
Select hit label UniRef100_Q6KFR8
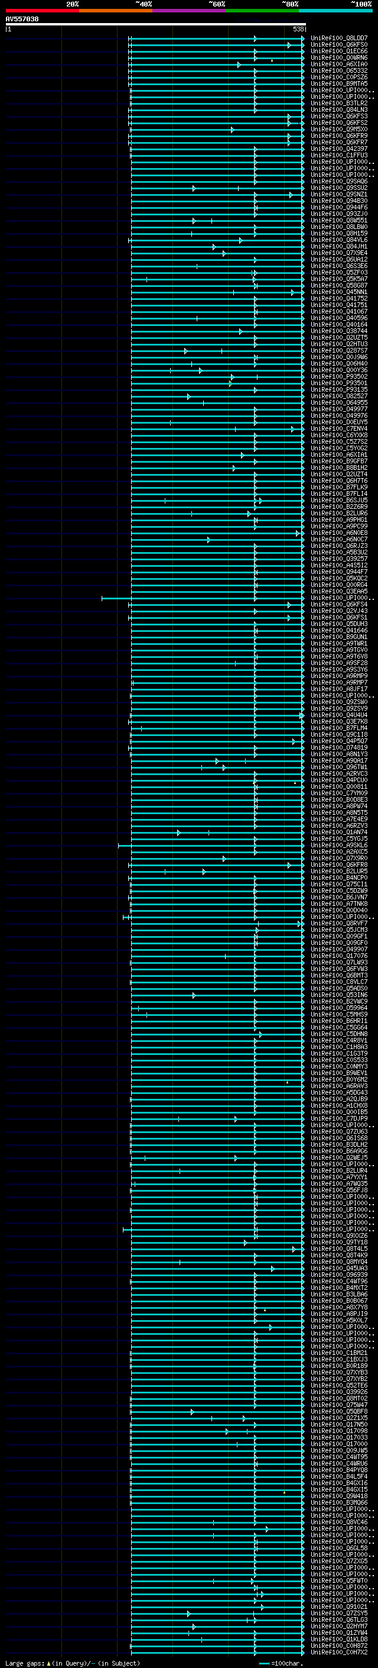click(x=339, y=865)
